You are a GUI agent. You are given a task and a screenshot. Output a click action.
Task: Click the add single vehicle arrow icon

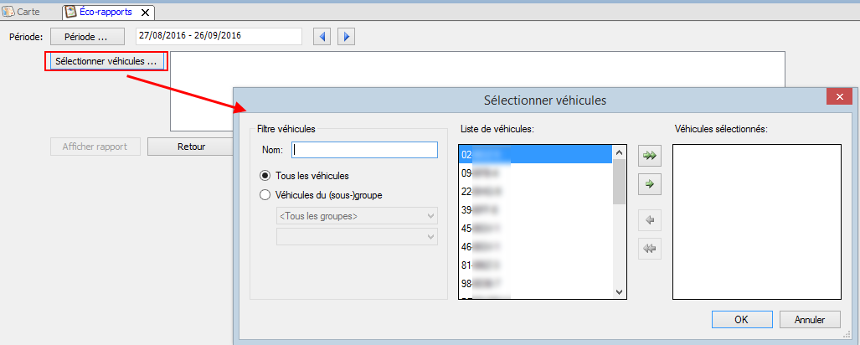click(649, 183)
